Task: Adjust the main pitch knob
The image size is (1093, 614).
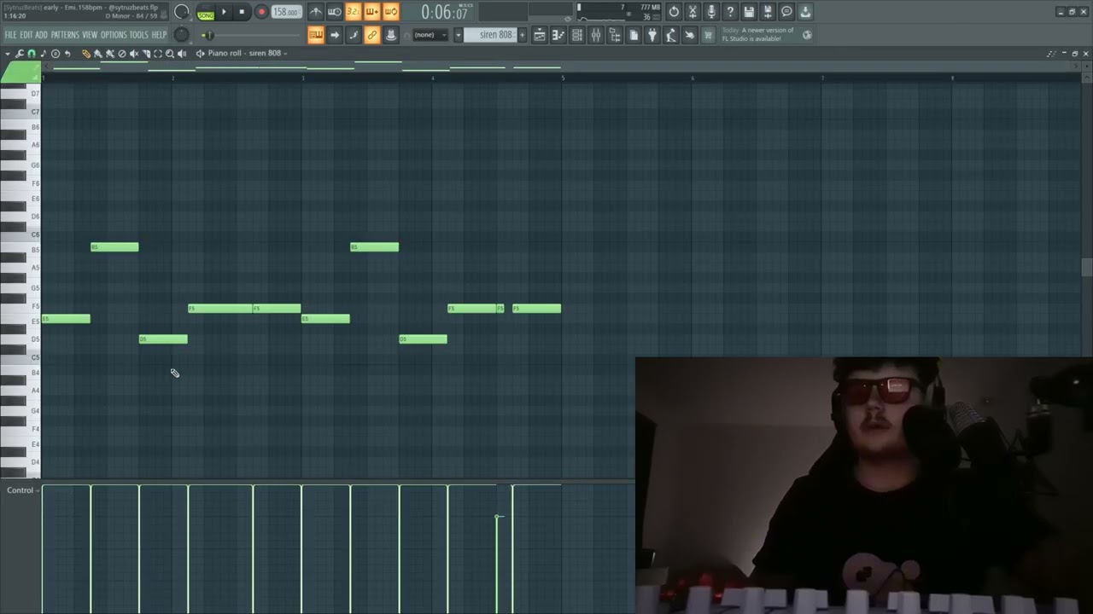Action: coord(181,34)
